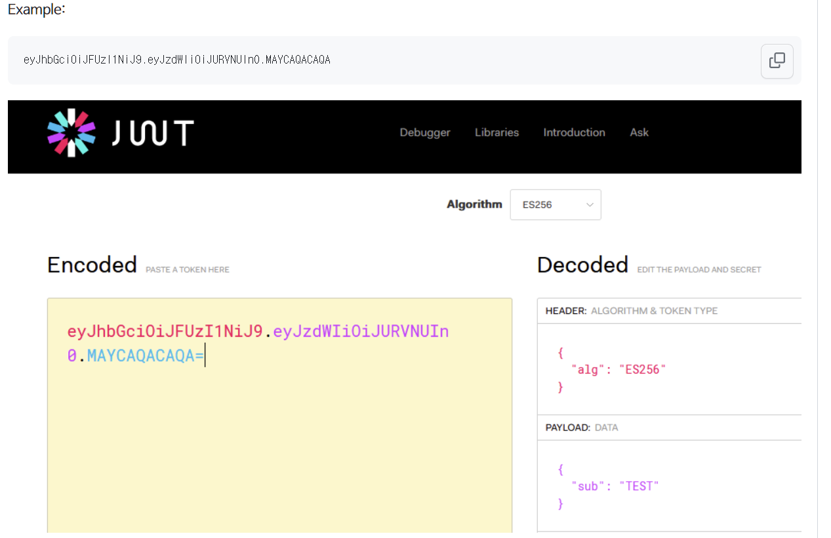Open the Libraries menu item
This screenshot has height=538, width=831.
(497, 132)
